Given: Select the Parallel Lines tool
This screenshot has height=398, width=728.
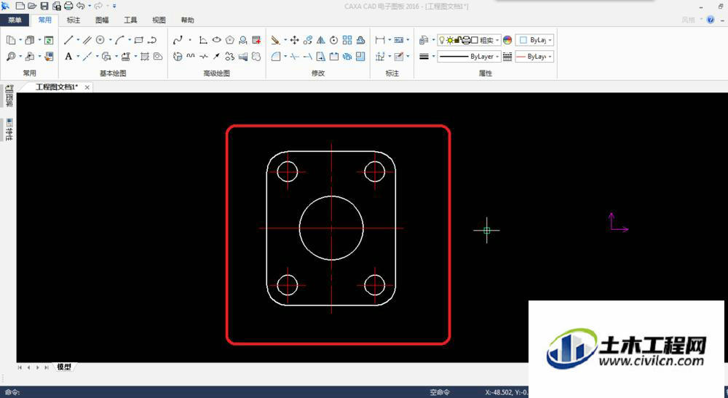Looking at the screenshot, I should pos(87,40).
